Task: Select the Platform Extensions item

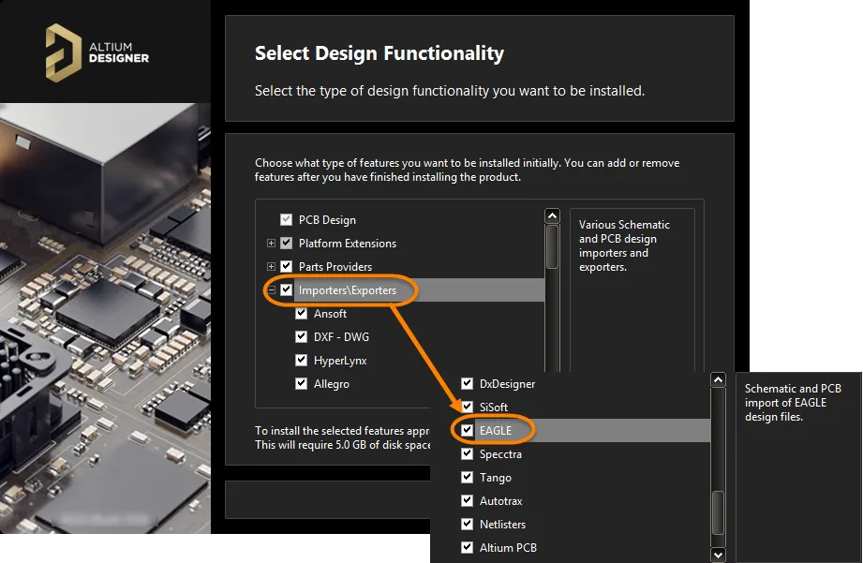Action: click(348, 244)
